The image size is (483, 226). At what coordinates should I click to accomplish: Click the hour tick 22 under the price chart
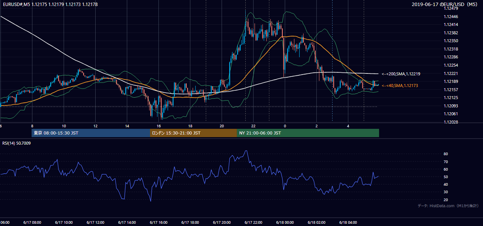pyautogui.click(x=253, y=126)
